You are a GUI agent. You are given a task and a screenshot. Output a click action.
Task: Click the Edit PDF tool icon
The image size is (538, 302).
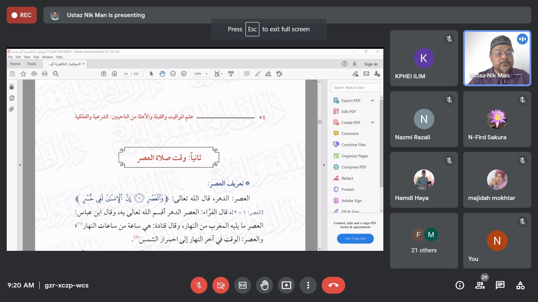336,111
